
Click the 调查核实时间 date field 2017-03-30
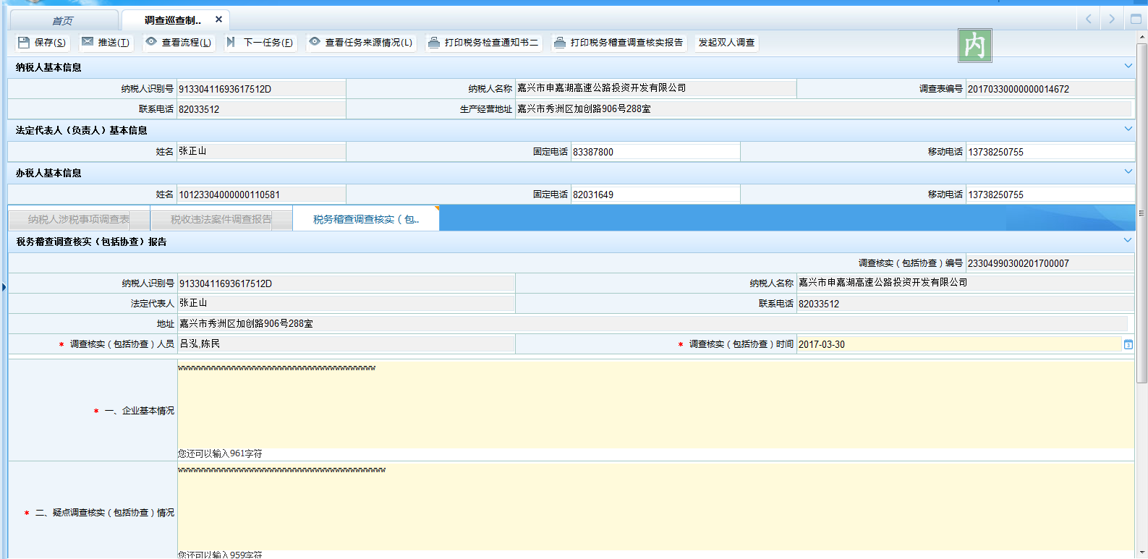coord(959,344)
